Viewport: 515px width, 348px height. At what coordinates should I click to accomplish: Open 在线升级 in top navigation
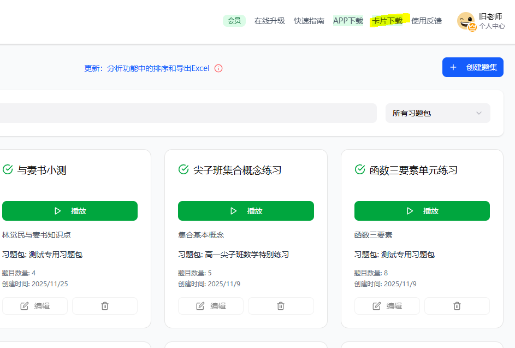pyautogui.click(x=269, y=21)
